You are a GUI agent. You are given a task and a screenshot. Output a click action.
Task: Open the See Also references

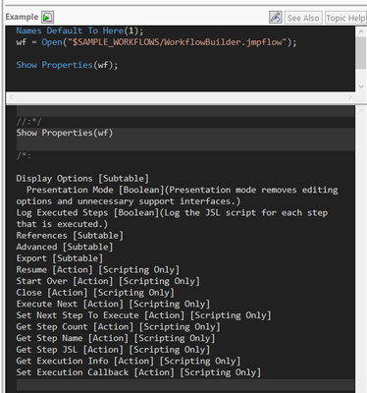tap(303, 18)
